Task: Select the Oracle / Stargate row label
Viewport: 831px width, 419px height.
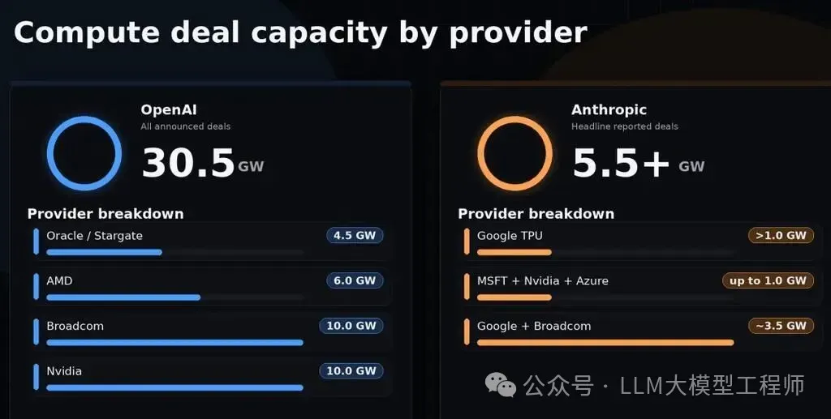Action: click(94, 236)
